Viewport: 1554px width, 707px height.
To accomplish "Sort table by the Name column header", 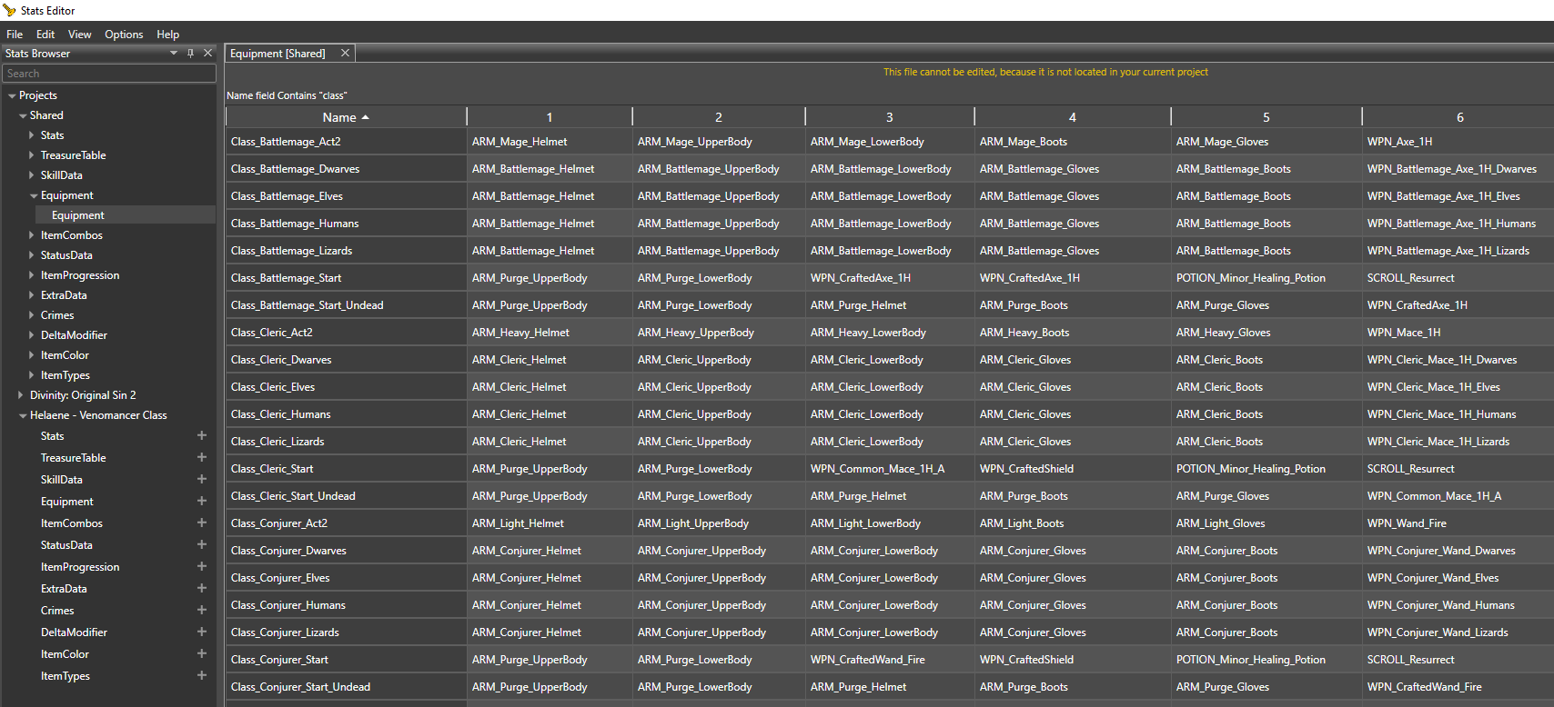I will pos(346,117).
